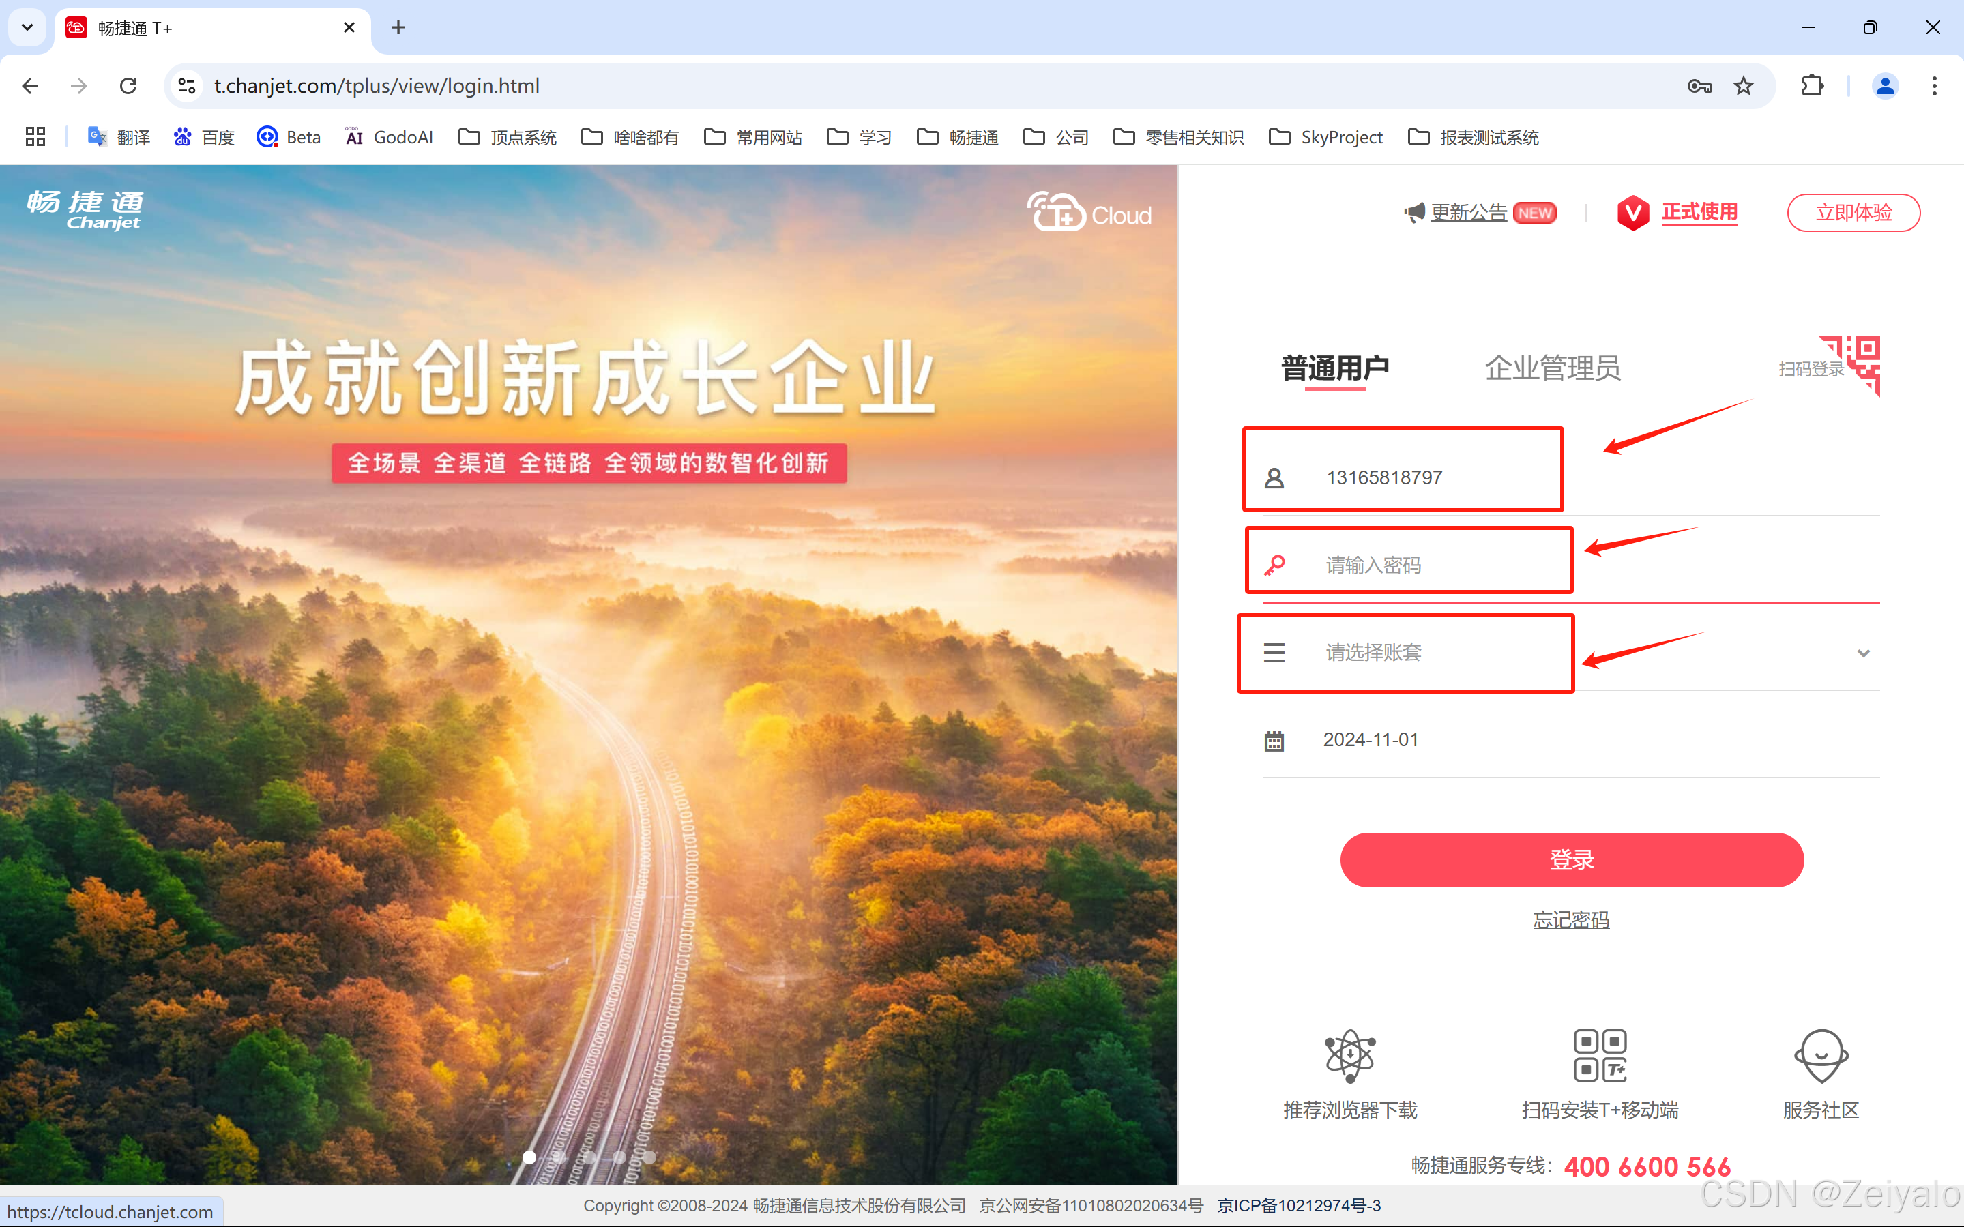
Task: Click the calendar icon beside login date
Action: point(1274,741)
